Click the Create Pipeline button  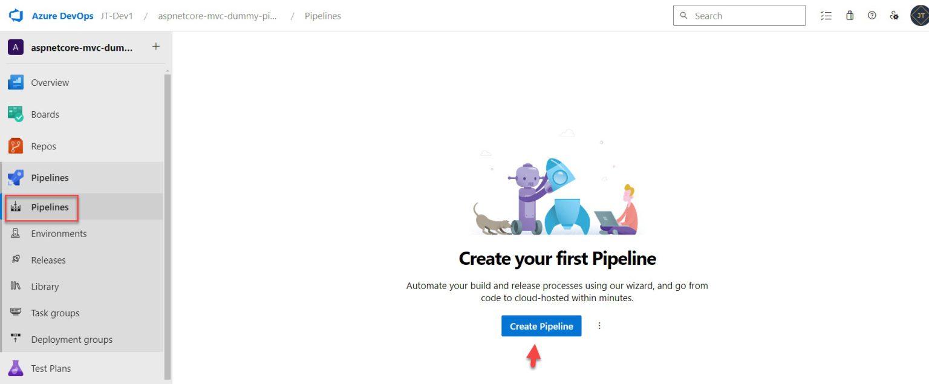pos(541,326)
